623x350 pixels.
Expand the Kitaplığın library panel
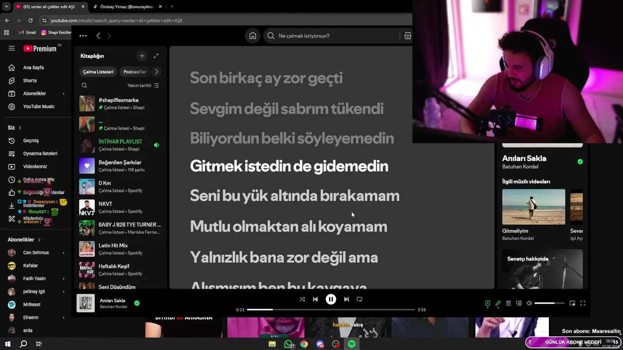point(156,56)
